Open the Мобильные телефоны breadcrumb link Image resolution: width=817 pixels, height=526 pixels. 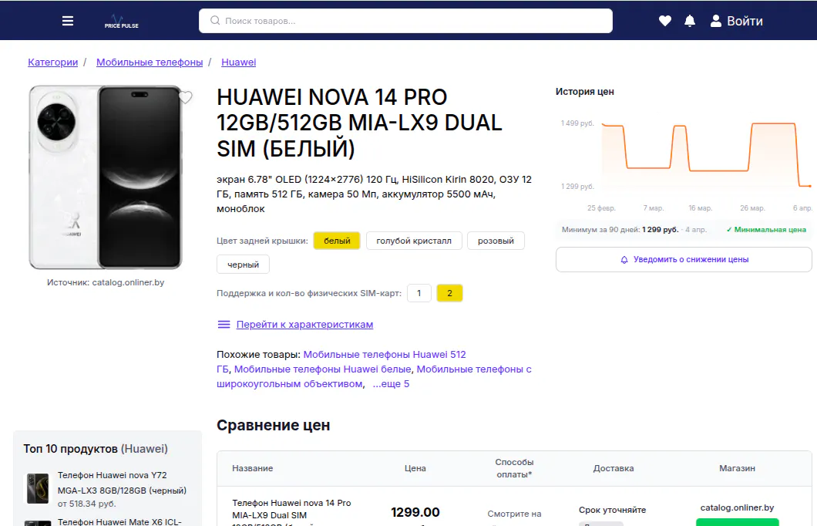[x=150, y=62]
